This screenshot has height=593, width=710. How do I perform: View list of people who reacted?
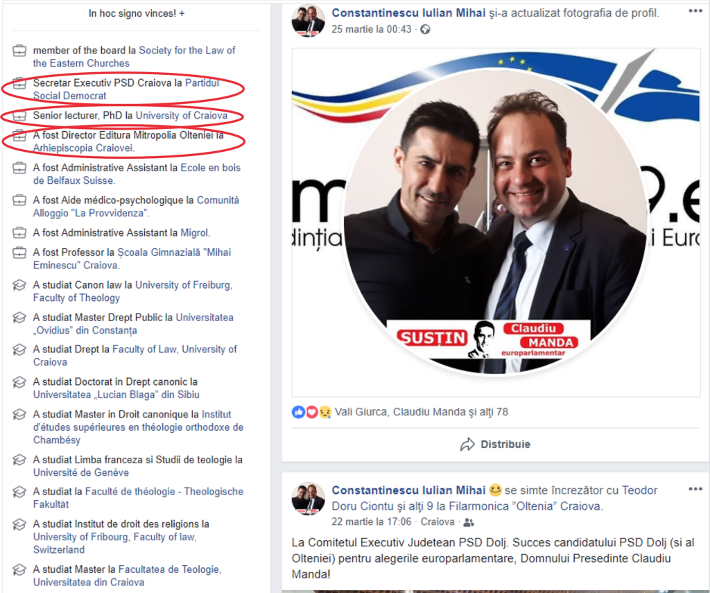[421, 412]
